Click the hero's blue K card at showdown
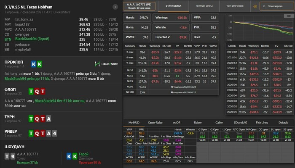The height and width of the screenshot is (168, 295). point(69,156)
